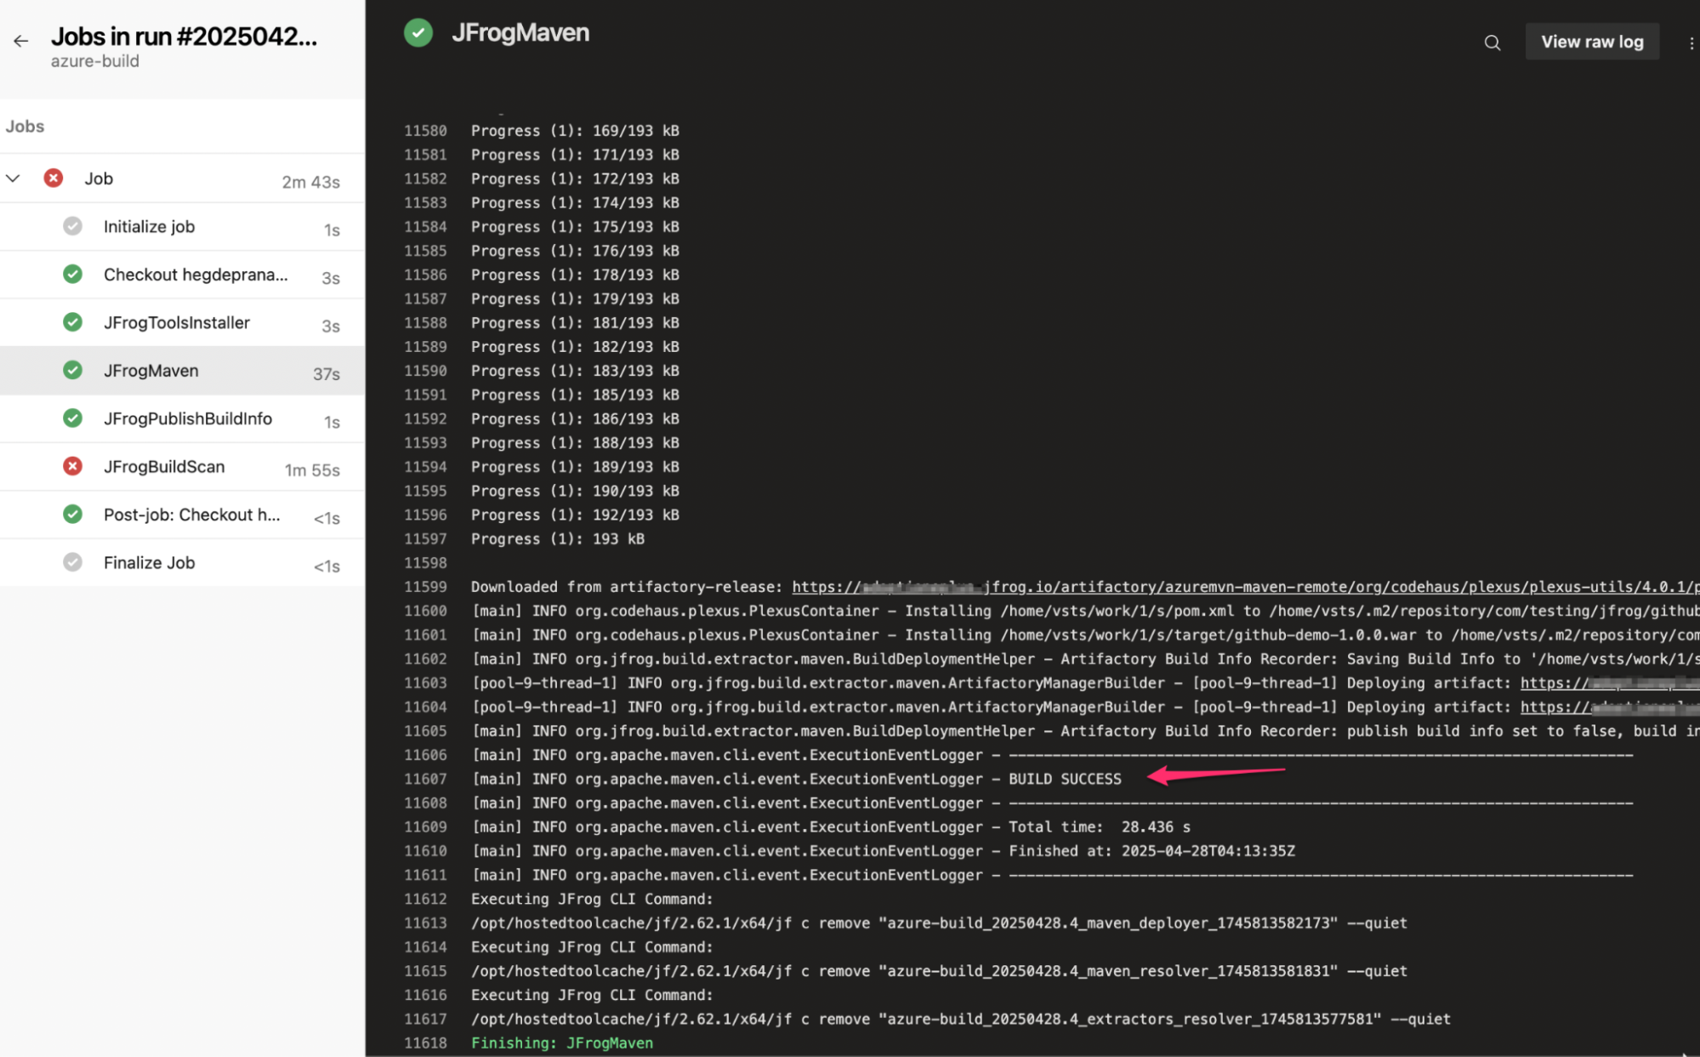Click the gray status icon on Finalize Job
This screenshot has width=1700, height=1057.
click(73, 562)
